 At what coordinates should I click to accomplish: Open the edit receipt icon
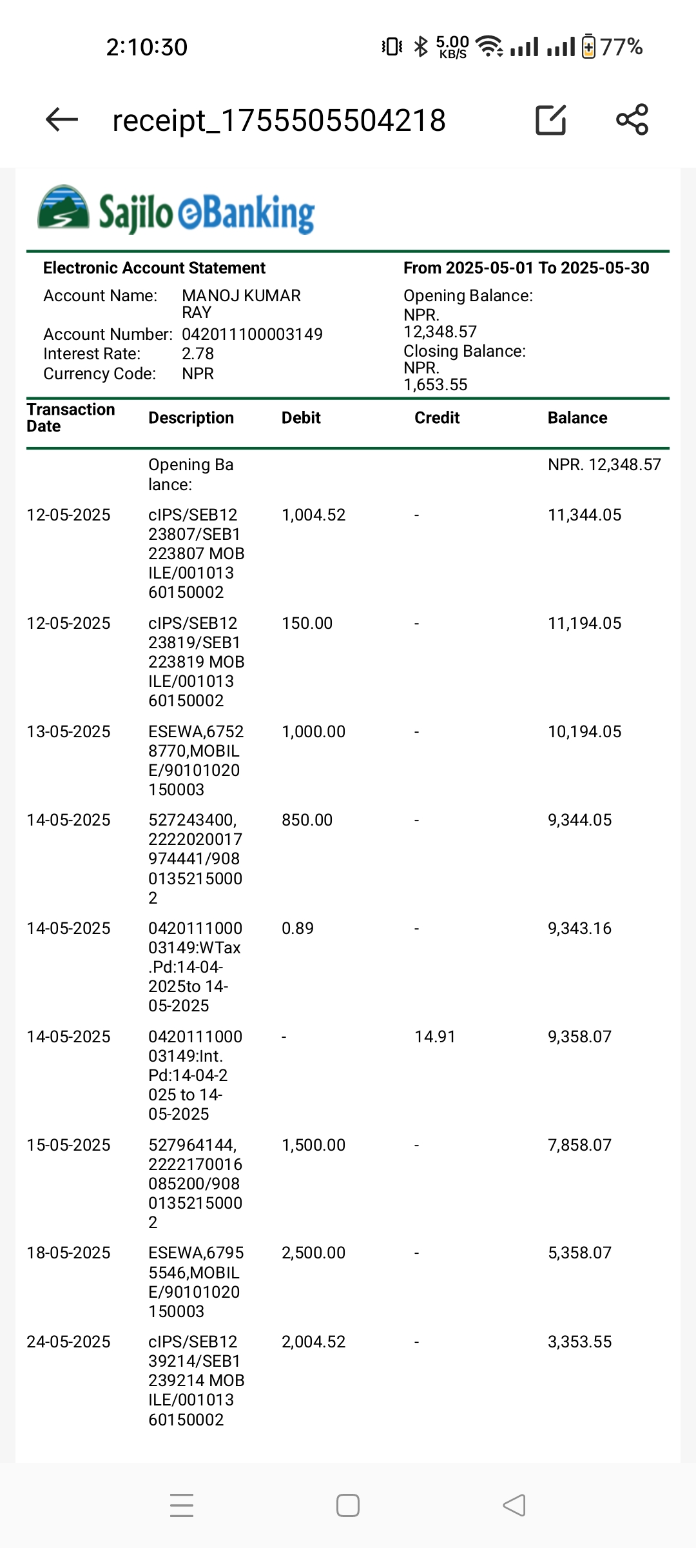[551, 119]
